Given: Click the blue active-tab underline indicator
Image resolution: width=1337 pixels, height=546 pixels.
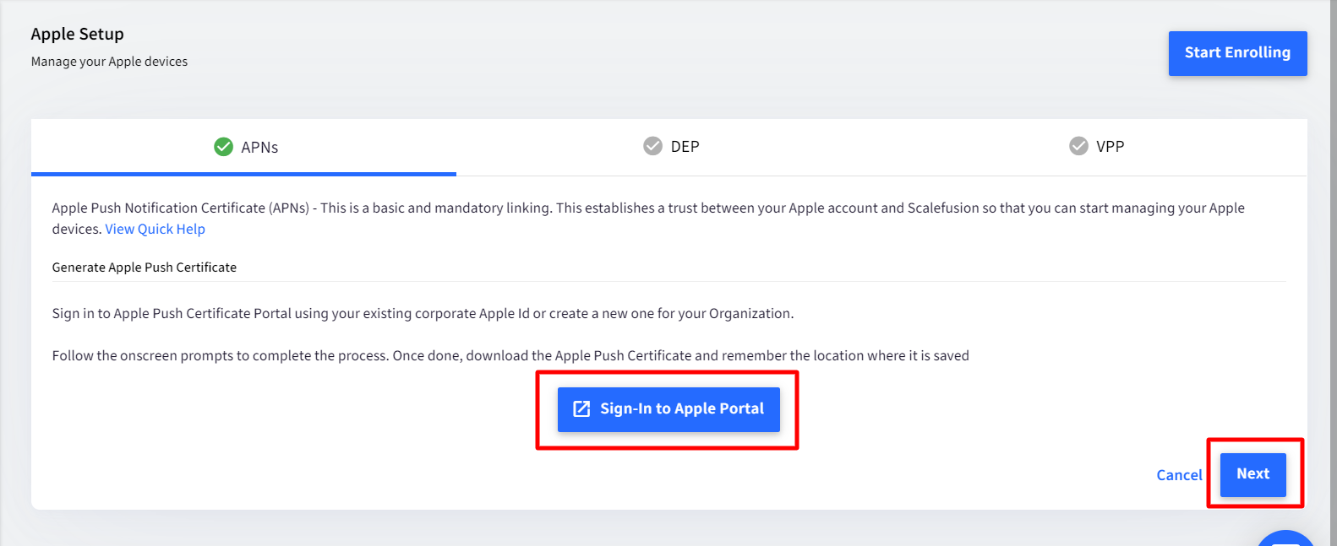Looking at the screenshot, I should [x=243, y=174].
